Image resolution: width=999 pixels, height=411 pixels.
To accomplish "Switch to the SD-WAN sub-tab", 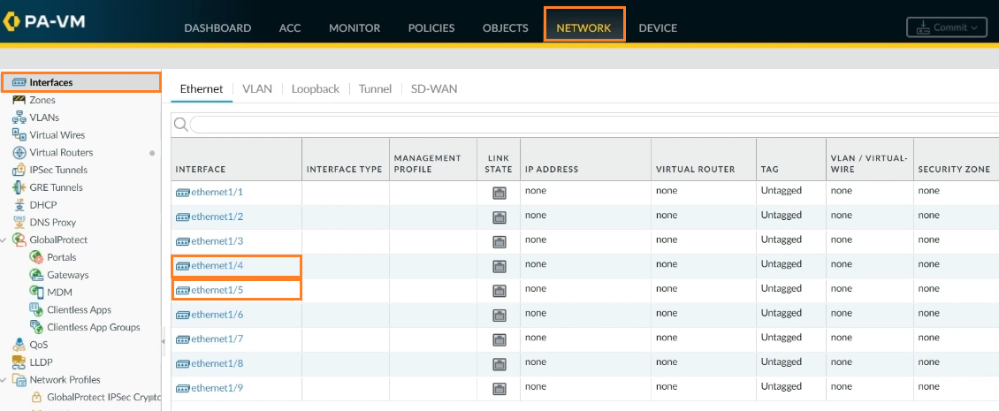I will point(434,89).
